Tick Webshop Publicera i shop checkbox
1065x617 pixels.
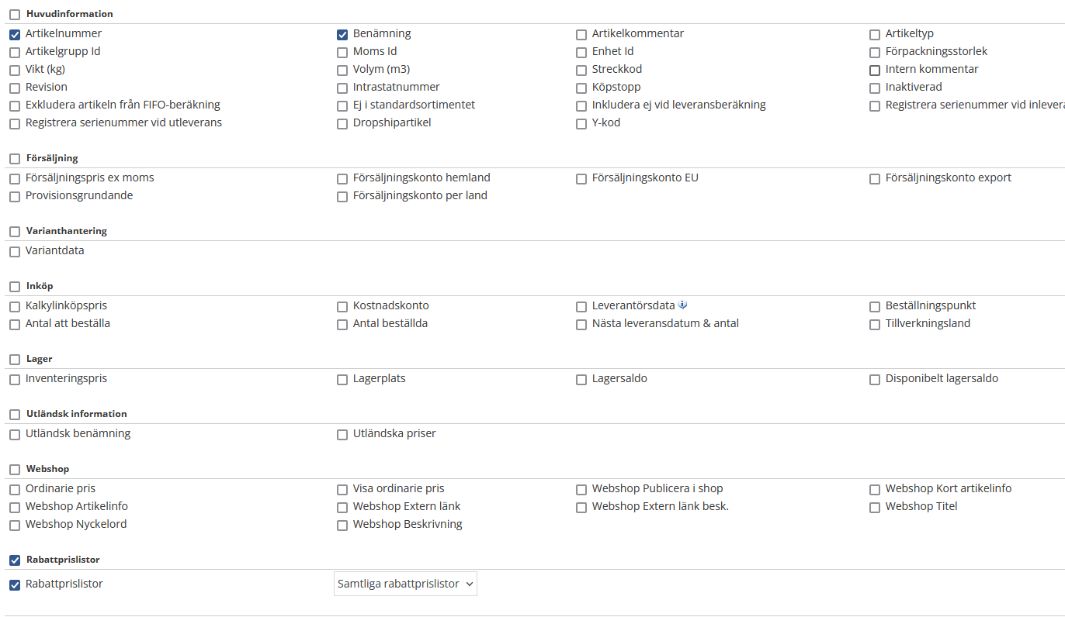pyautogui.click(x=581, y=490)
